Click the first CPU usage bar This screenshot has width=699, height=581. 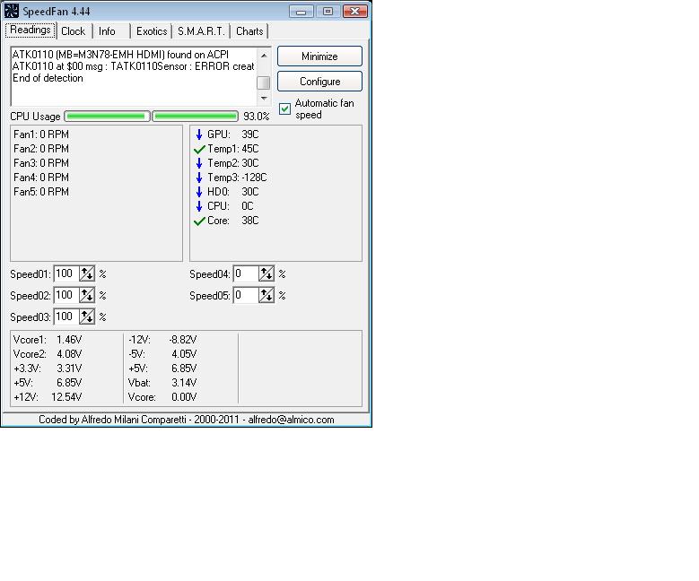(x=107, y=117)
